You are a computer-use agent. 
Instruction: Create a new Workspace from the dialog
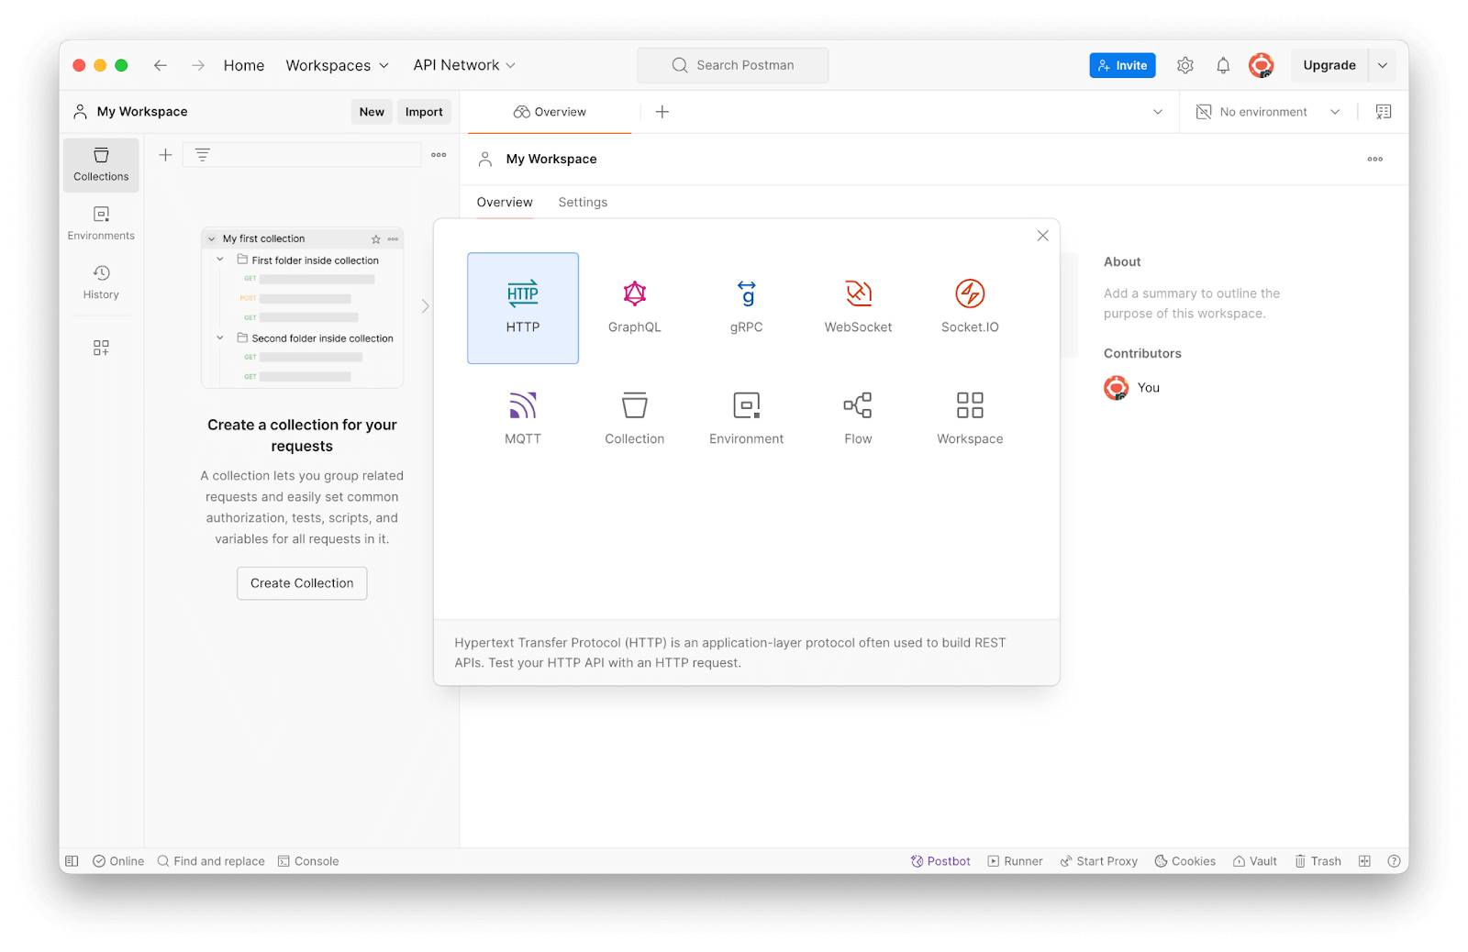(x=969, y=418)
